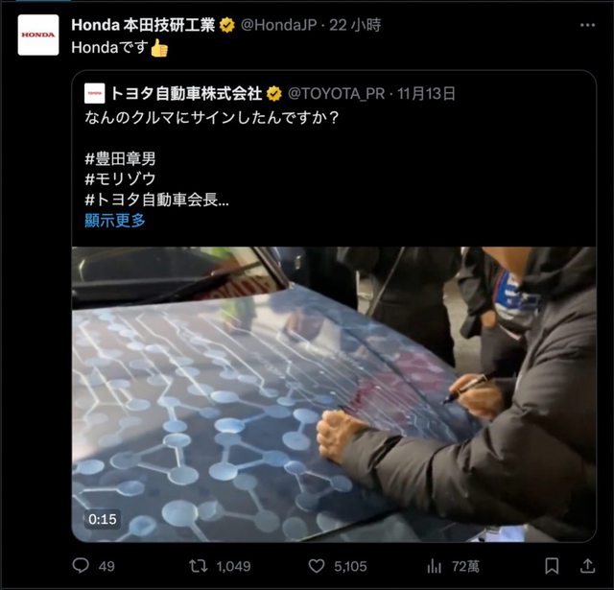The width and height of the screenshot is (614, 590).
Task: Click Honda's gold verified badge
Action: click(x=227, y=26)
